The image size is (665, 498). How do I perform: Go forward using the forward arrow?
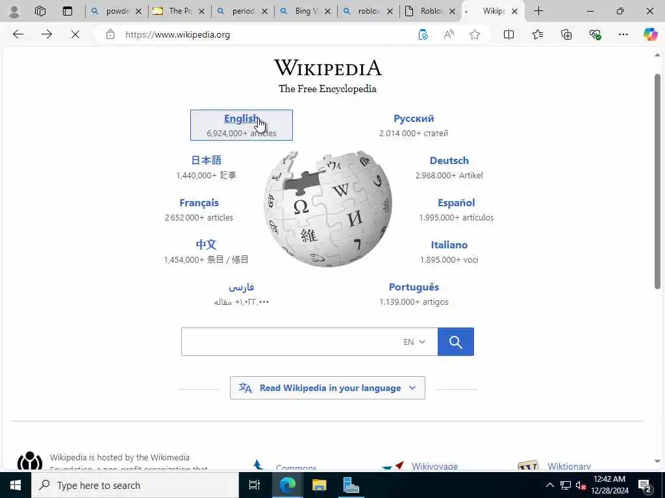pos(47,34)
